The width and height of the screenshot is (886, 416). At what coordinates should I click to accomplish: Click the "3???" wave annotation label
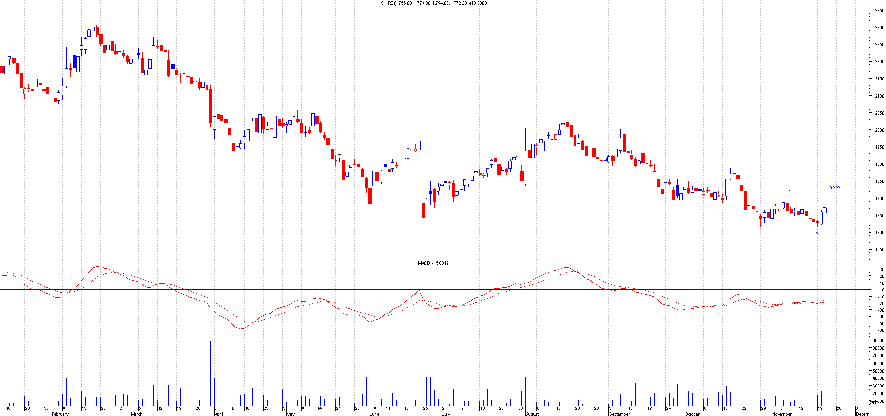835,188
